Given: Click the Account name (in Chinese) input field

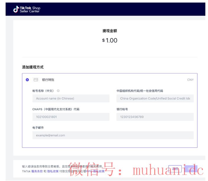Looking at the screenshot, I should (71, 98).
